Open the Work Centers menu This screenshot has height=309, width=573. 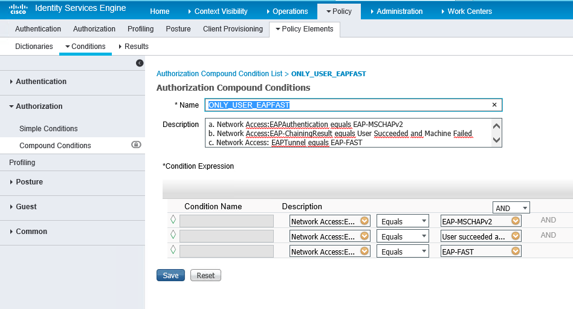pyautogui.click(x=467, y=11)
